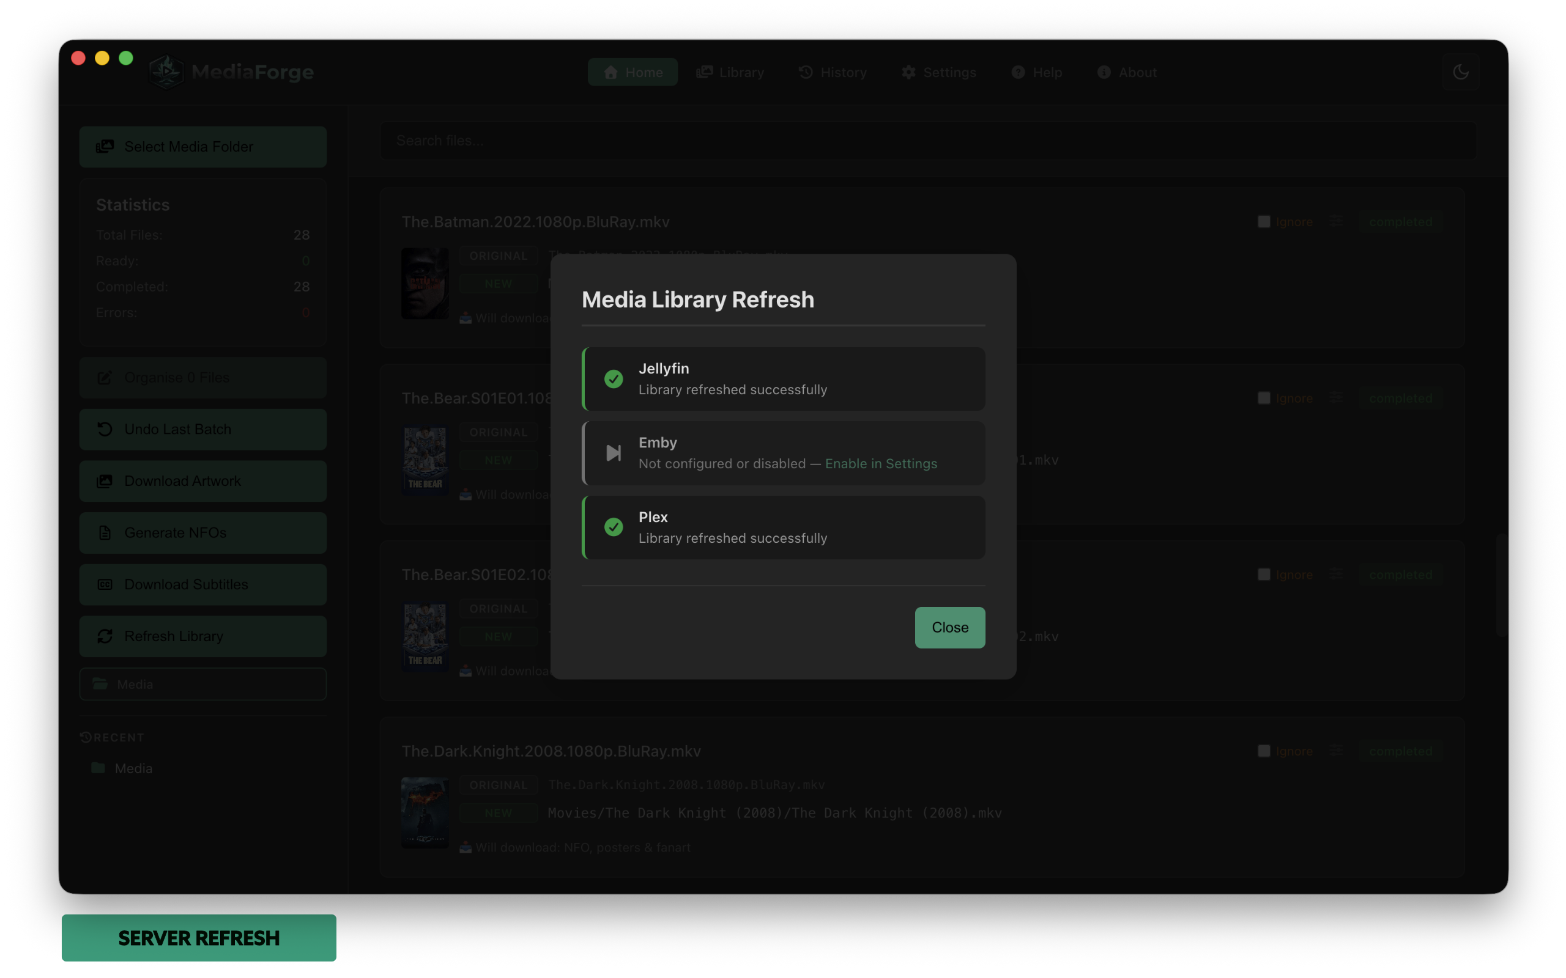Click The Batman poster thumbnail

click(x=425, y=283)
